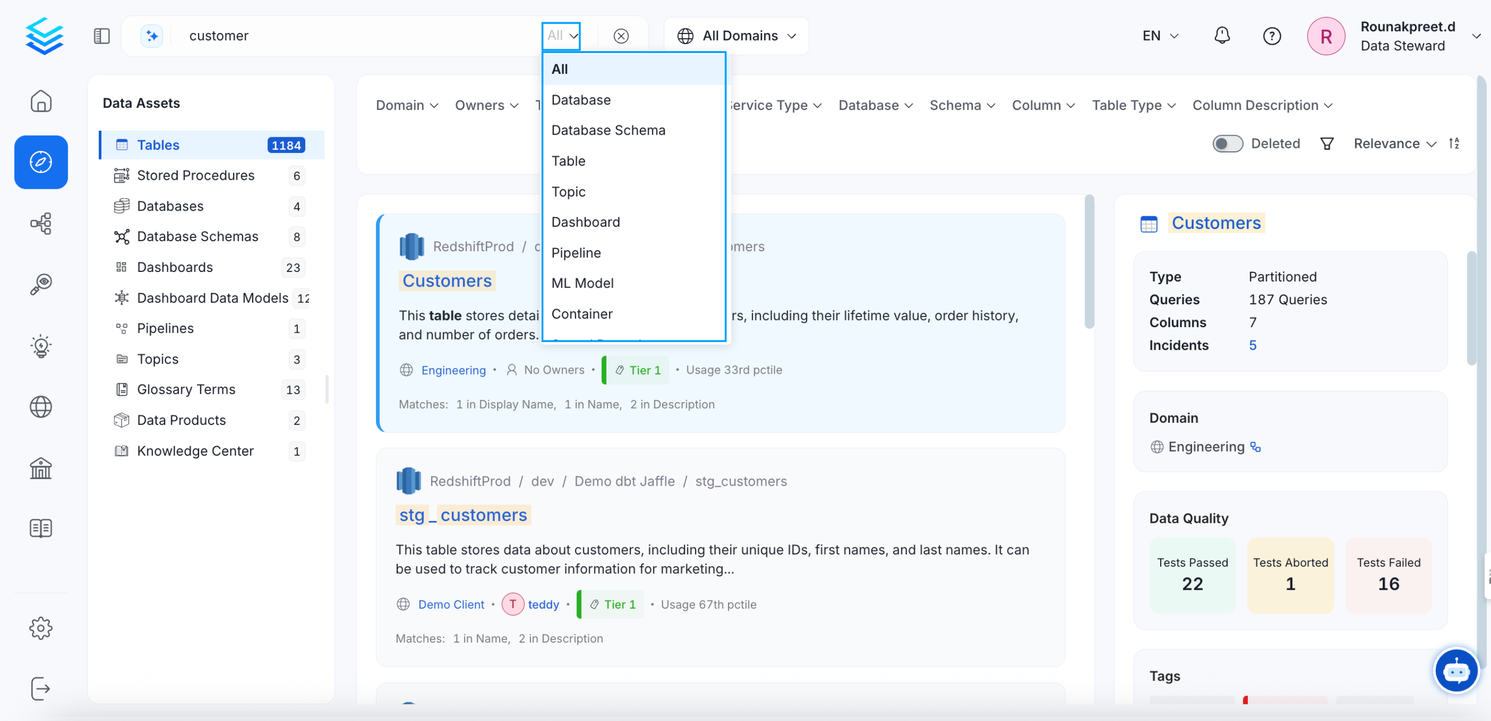Switch to Glossary Terms asset category
Image resolution: width=1491 pixels, height=721 pixels.
point(186,389)
